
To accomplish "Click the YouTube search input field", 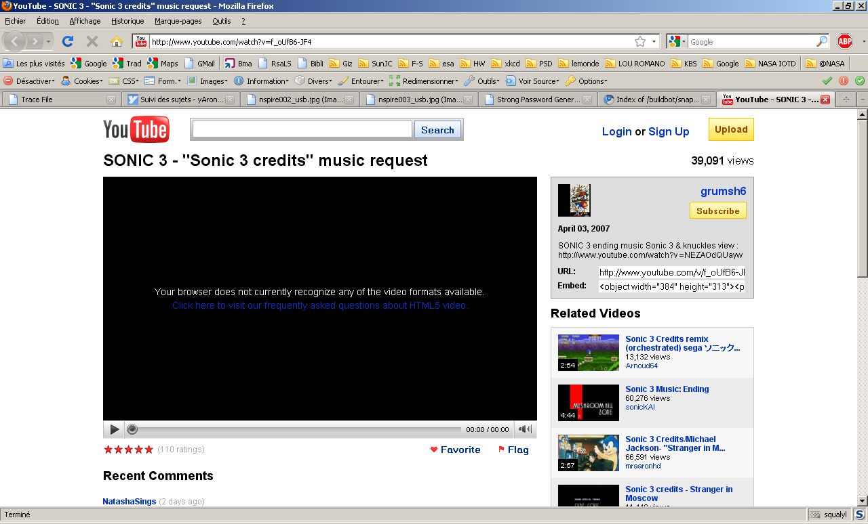I will pos(302,129).
